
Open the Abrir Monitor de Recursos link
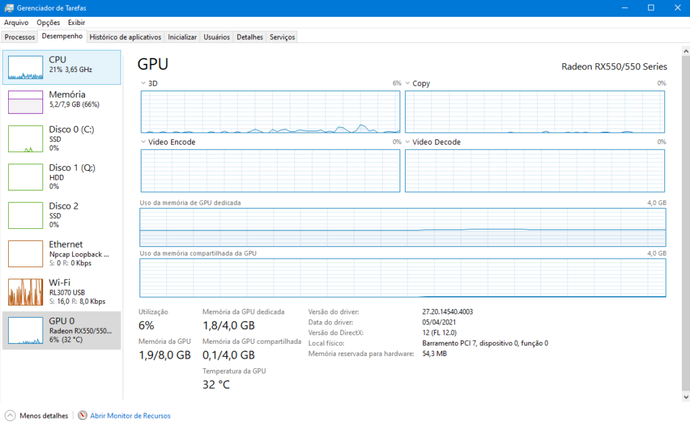130,416
